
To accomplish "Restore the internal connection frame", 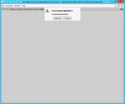I will tap(119, 6).
